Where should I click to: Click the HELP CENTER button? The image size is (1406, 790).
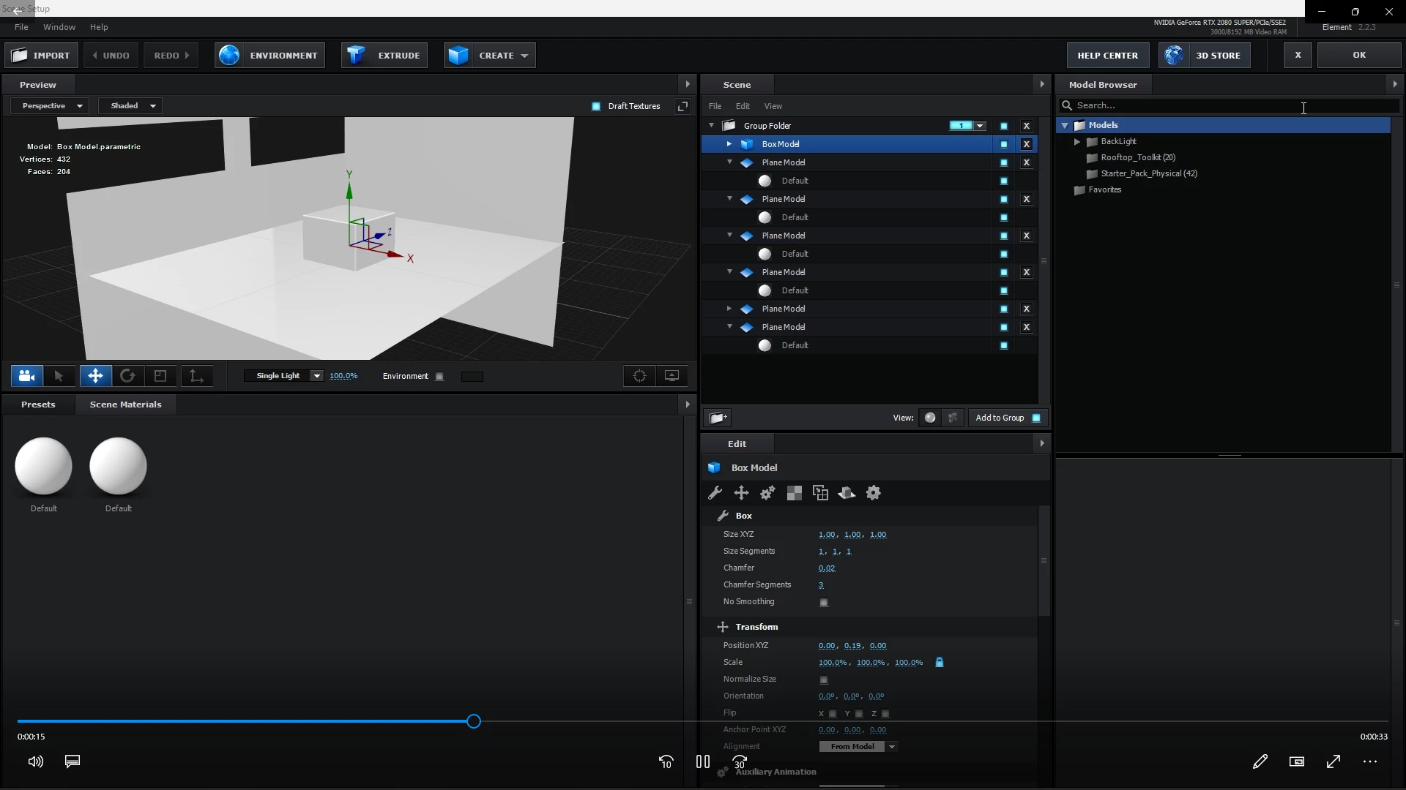1107,56
